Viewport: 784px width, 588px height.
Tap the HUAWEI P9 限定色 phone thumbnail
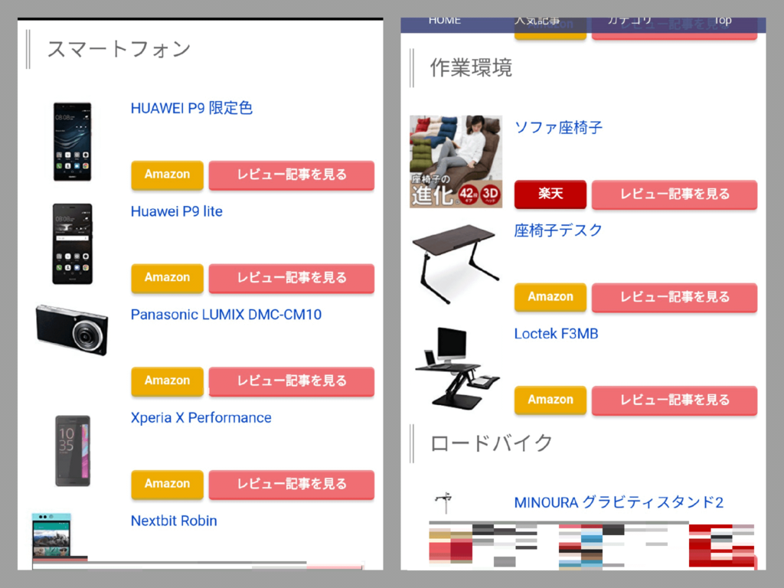73,142
